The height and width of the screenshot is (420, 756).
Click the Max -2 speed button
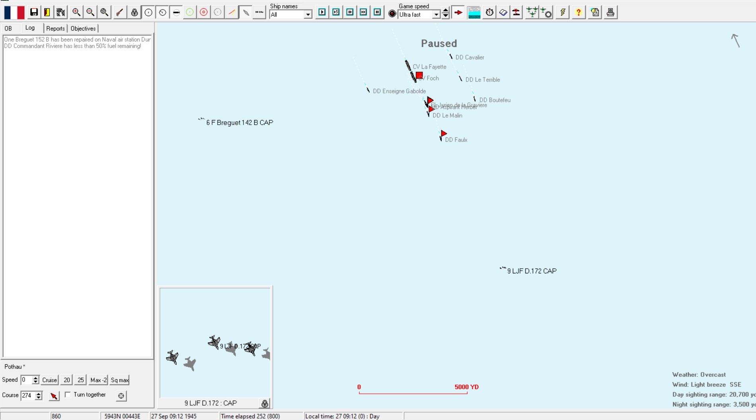(98, 380)
